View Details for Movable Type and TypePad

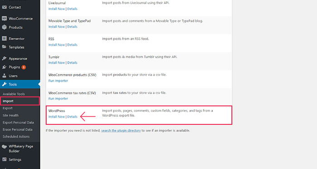72,27
